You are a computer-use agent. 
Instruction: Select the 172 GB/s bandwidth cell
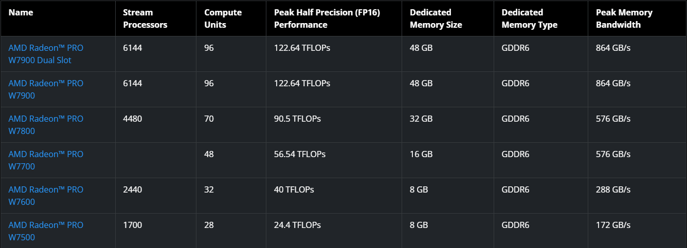tap(613, 225)
